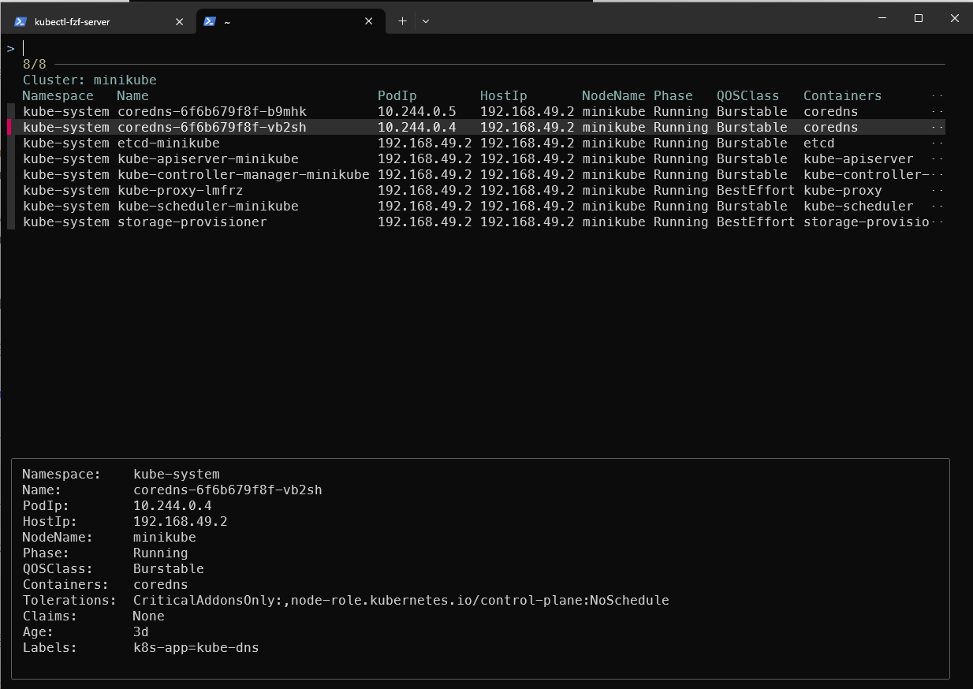Click the Namespace value kube-system in preview
This screenshot has height=689, width=973.
pos(177,474)
